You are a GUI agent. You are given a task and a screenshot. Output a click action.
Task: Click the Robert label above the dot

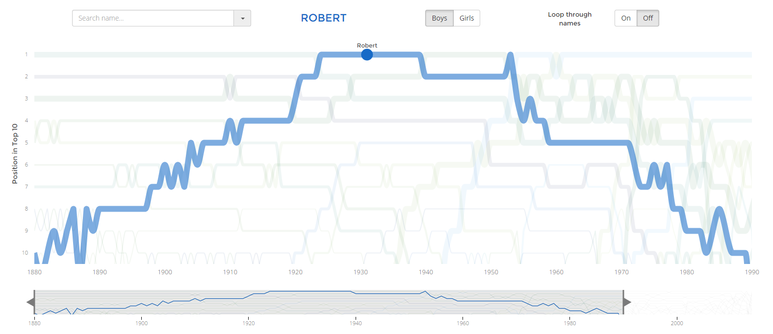click(x=367, y=46)
